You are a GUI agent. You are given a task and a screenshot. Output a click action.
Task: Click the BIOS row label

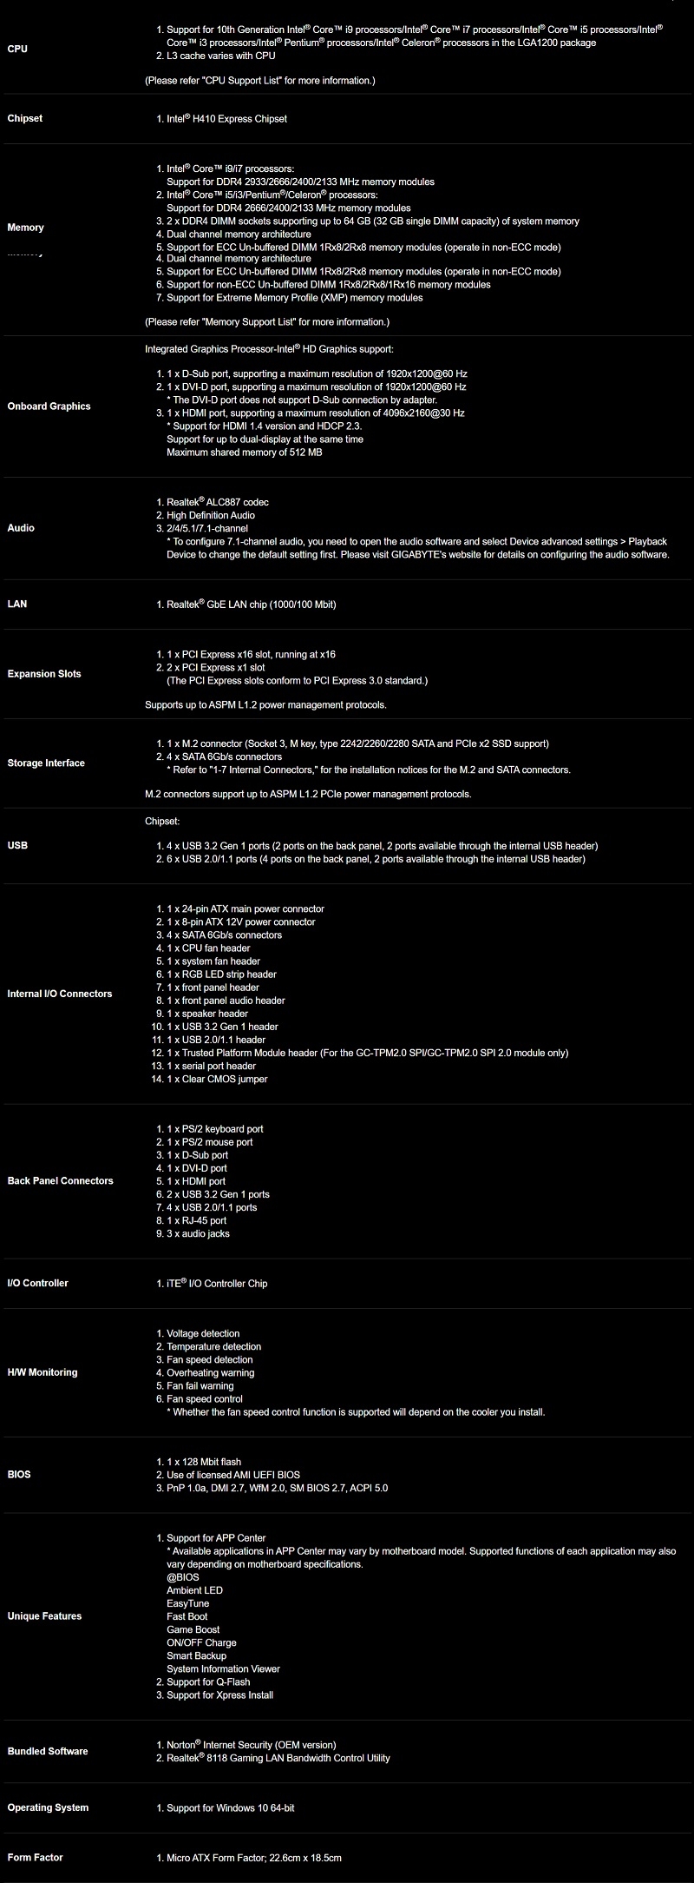pyautogui.click(x=19, y=1474)
